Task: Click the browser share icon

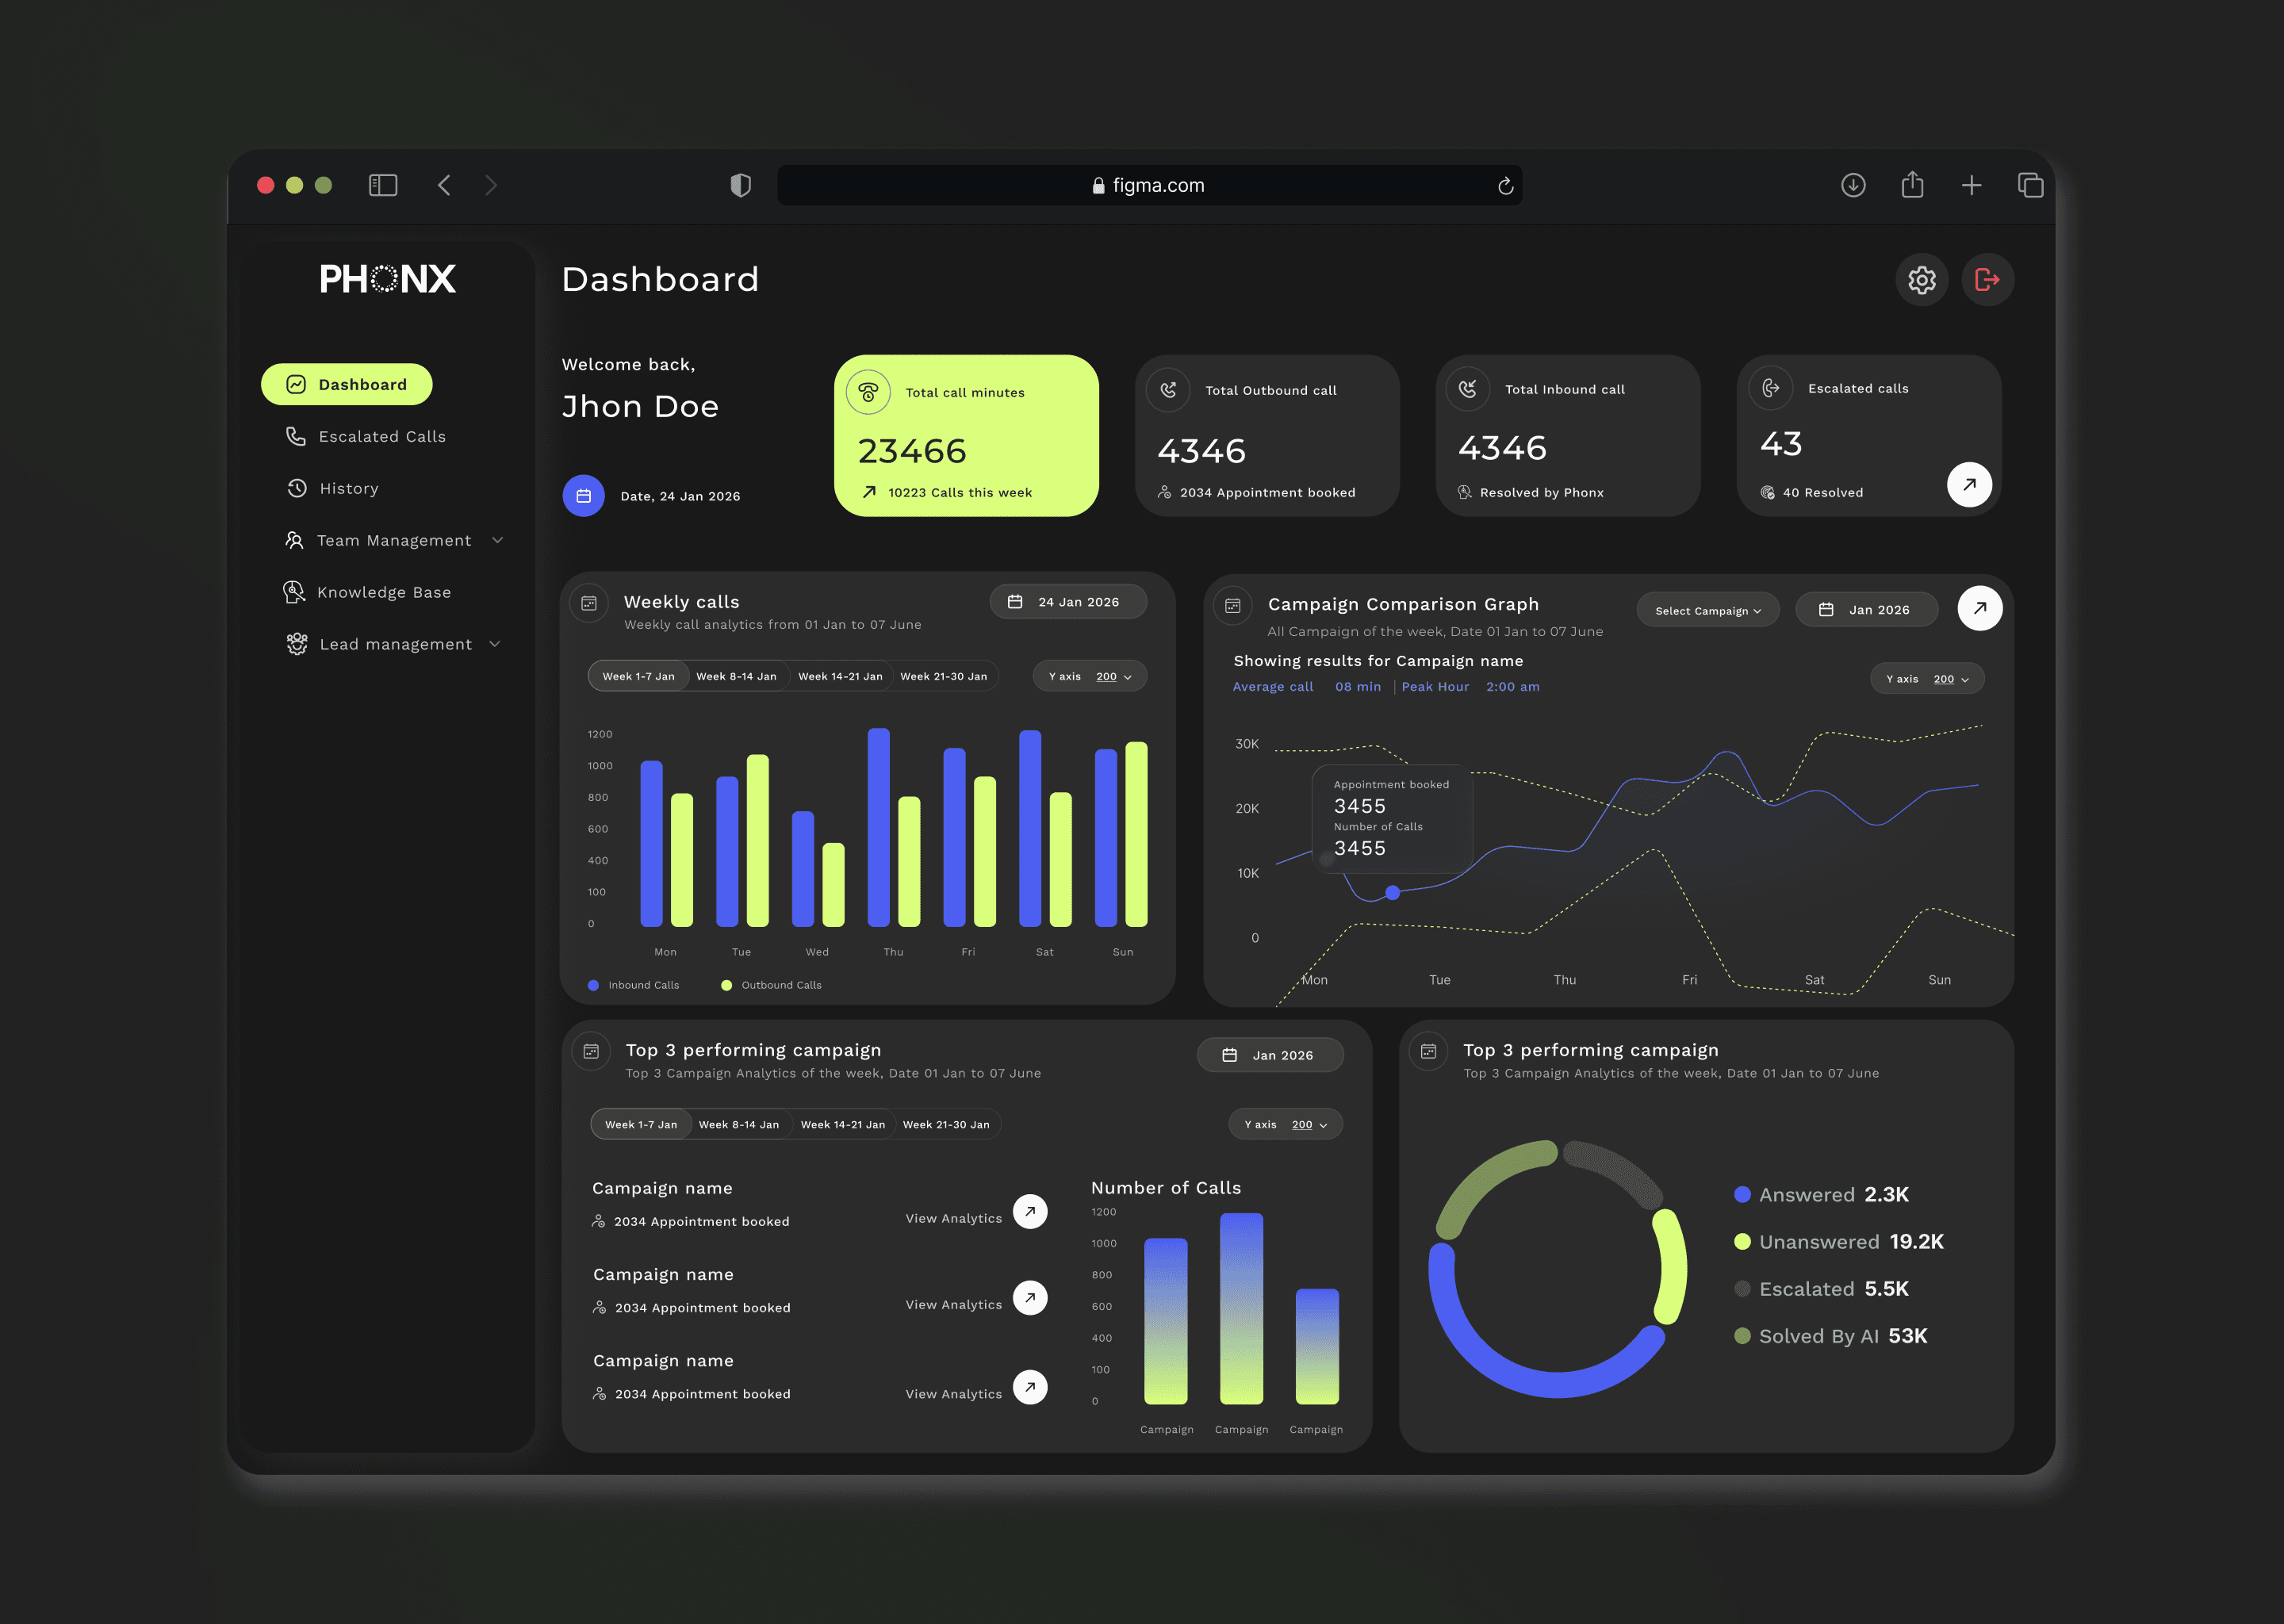Action: pyautogui.click(x=1912, y=184)
